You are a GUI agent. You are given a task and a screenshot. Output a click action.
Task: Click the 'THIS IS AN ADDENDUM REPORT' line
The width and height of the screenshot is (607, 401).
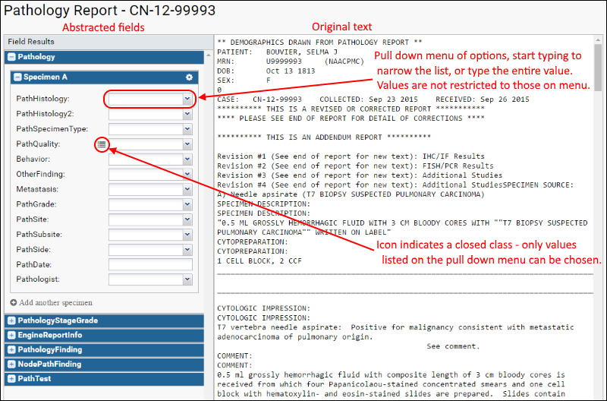(324, 137)
